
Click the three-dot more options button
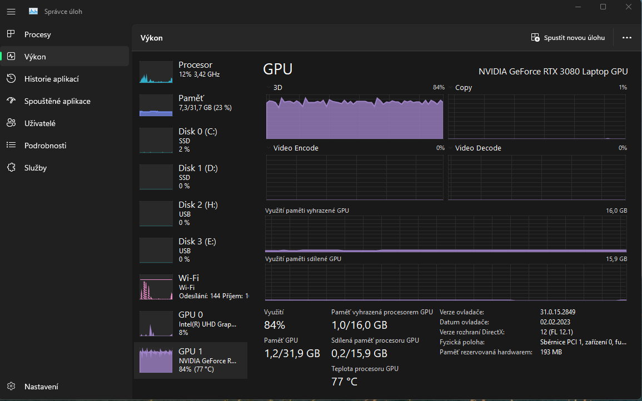click(627, 38)
